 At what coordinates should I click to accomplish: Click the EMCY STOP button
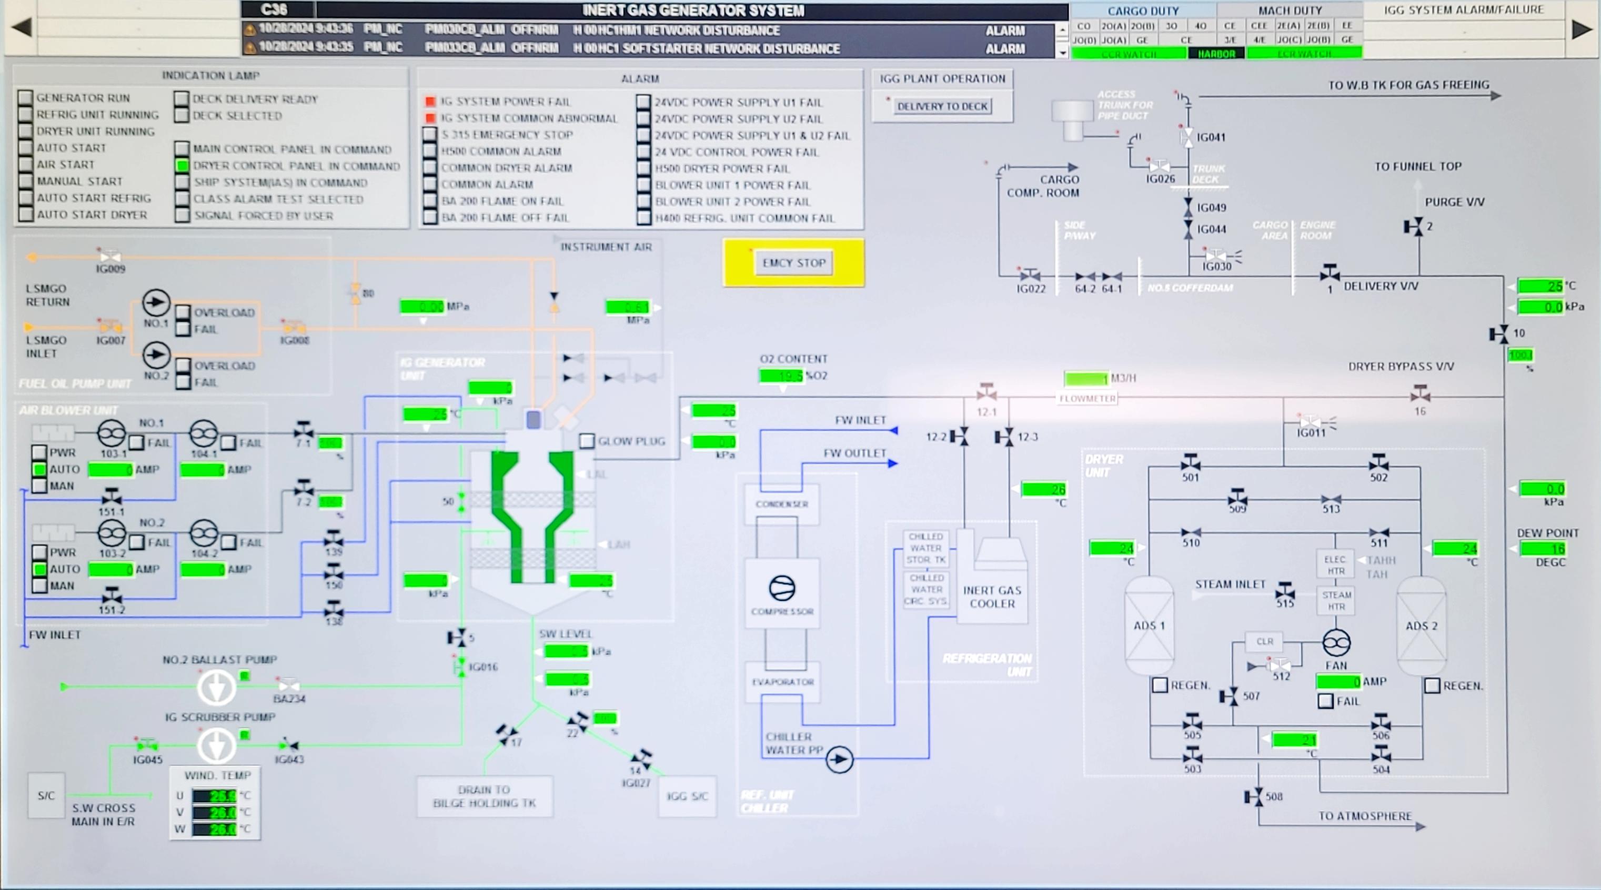[x=794, y=263]
